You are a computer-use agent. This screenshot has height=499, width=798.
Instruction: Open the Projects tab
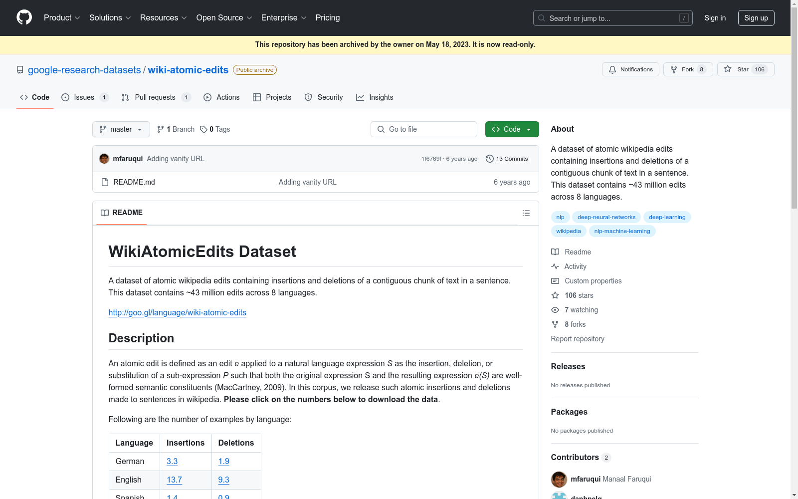pos(272,97)
